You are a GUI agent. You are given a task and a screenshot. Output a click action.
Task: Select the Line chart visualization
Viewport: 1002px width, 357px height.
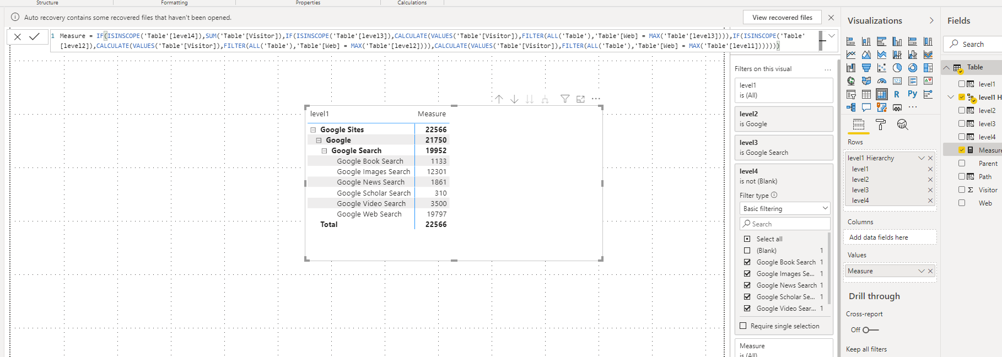851,55
